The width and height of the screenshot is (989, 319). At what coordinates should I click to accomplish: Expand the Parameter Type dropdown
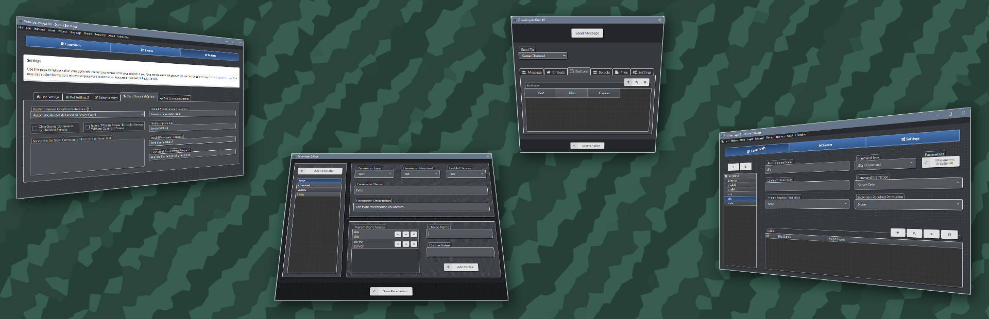point(374,174)
